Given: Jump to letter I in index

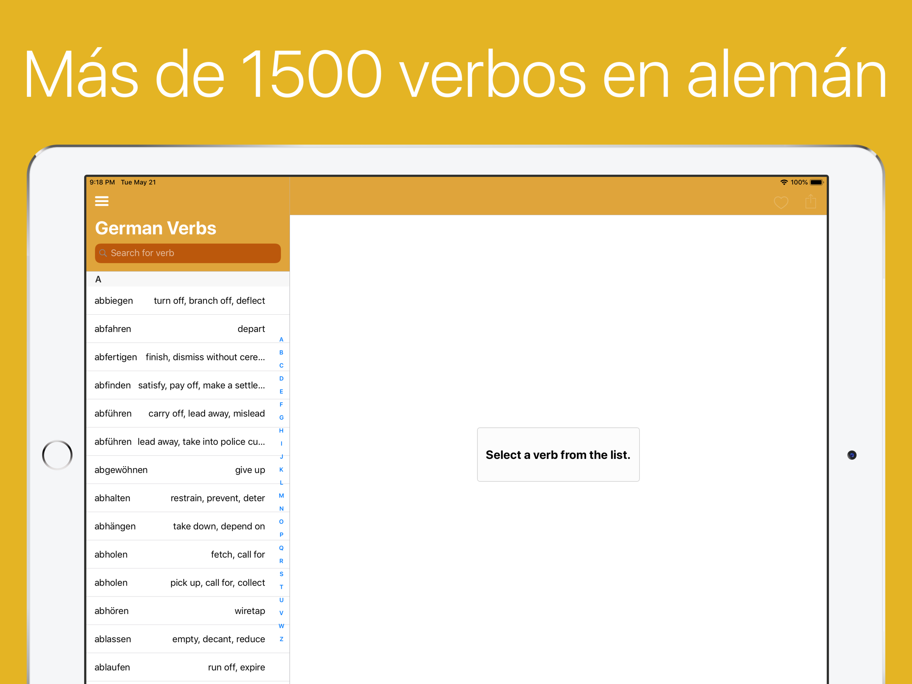Looking at the screenshot, I should [281, 444].
